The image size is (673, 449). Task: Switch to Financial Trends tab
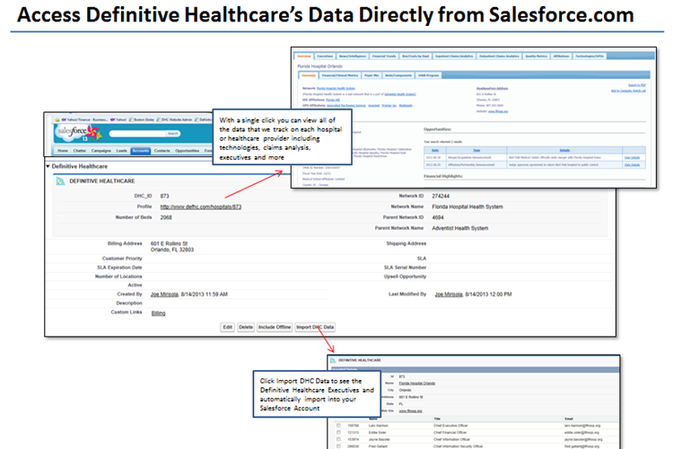pos(384,57)
